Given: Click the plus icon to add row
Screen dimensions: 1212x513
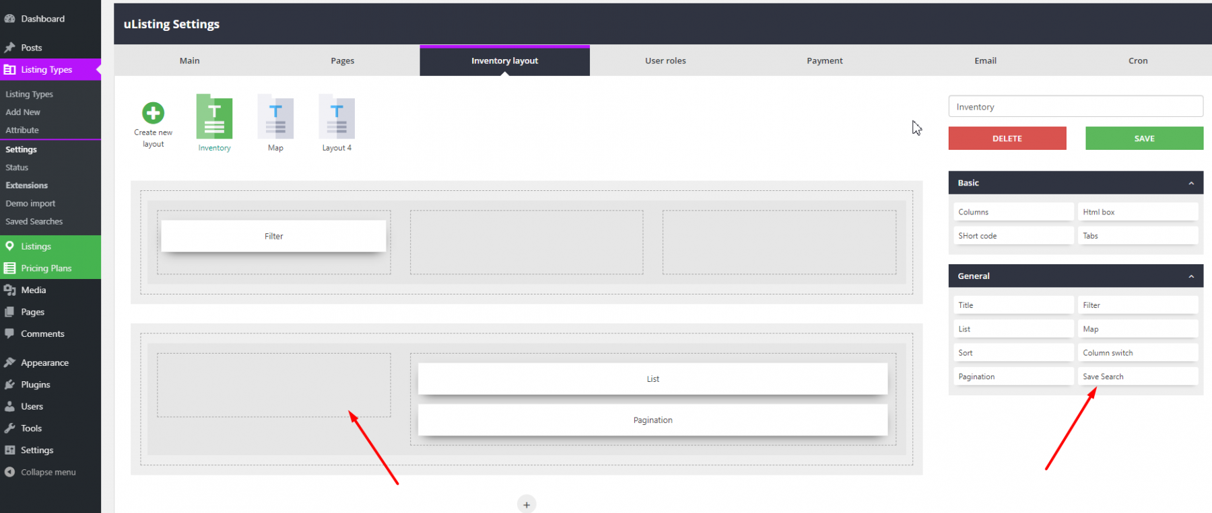Looking at the screenshot, I should [527, 504].
